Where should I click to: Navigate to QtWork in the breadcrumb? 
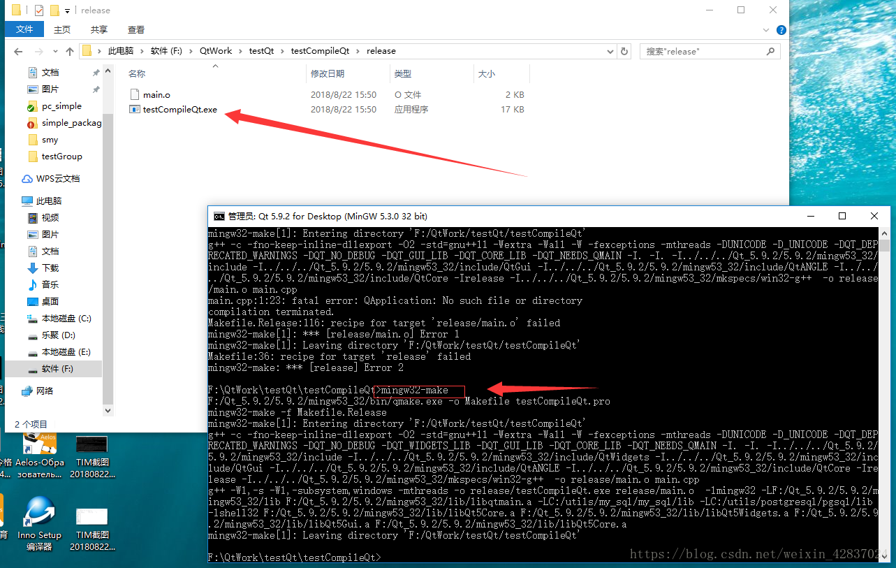click(216, 51)
